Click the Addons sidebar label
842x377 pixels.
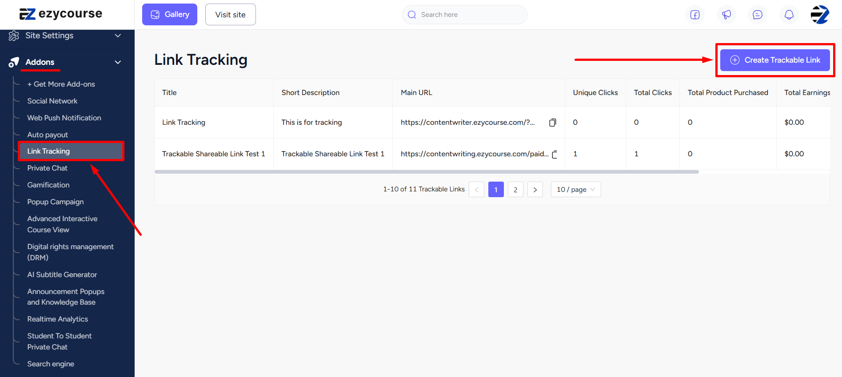click(x=40, y=62)
